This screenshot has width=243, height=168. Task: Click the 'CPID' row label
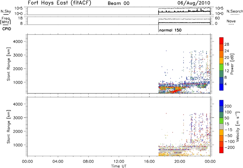click(7, 29)
